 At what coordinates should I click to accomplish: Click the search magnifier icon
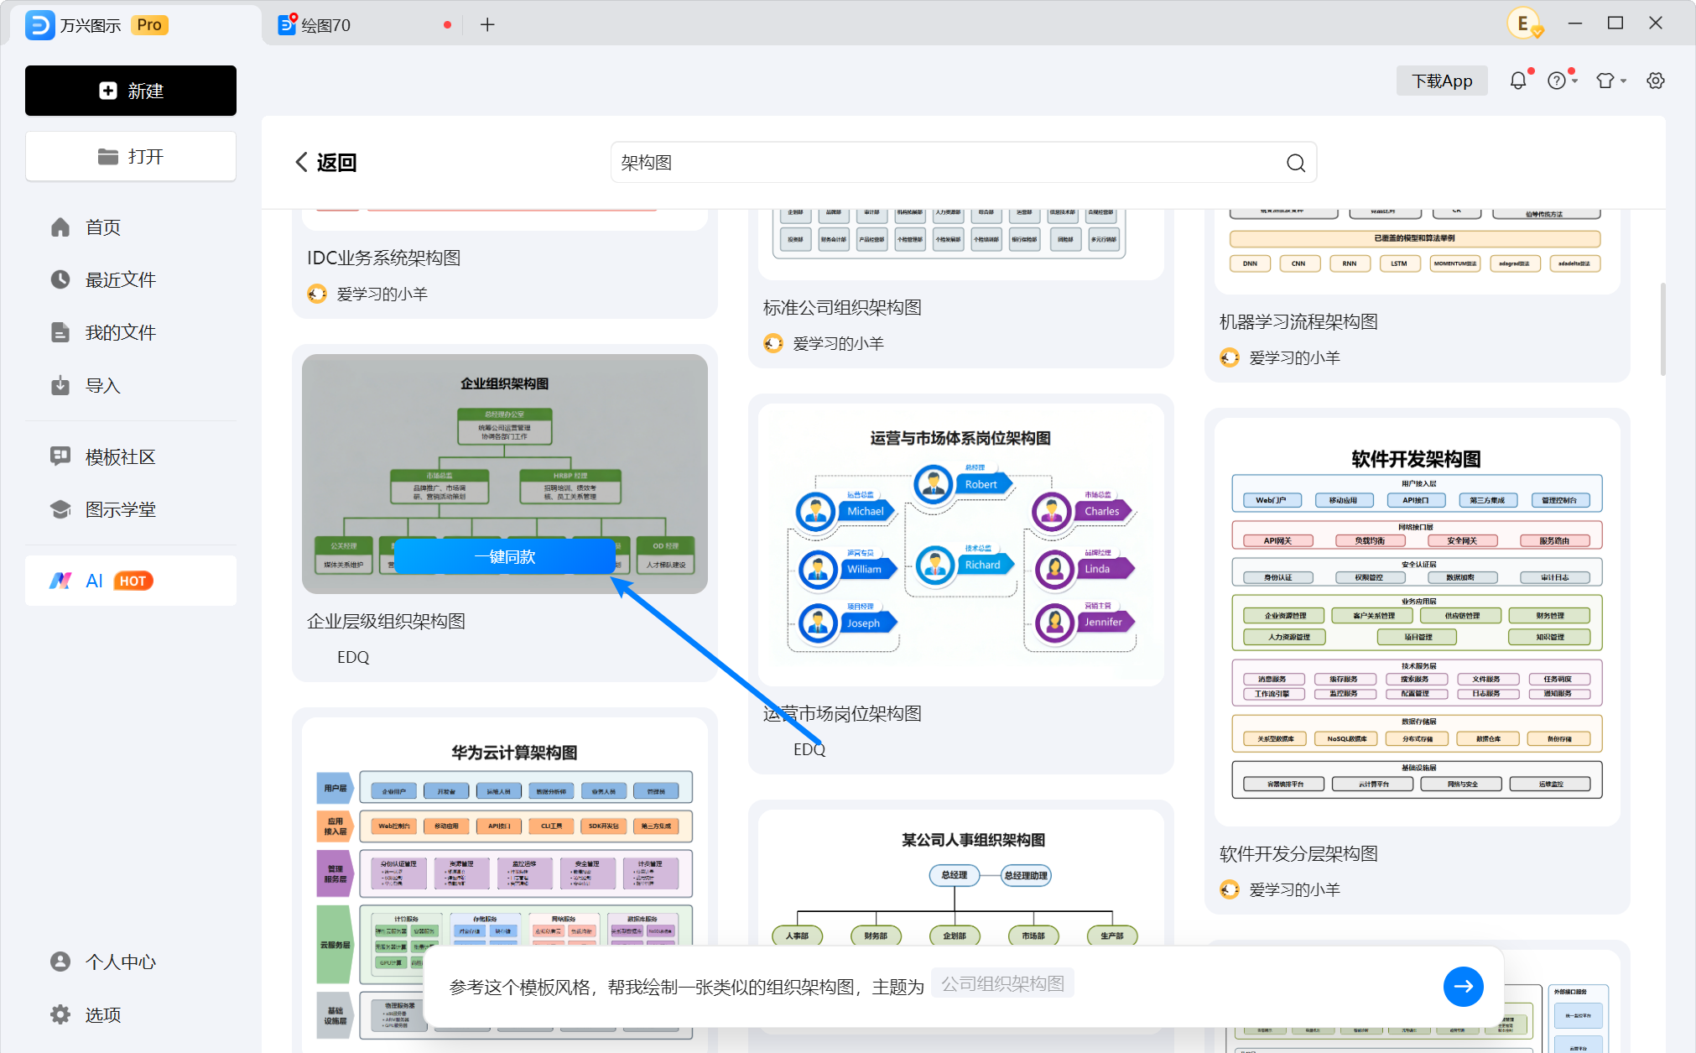coord(1296,163)
